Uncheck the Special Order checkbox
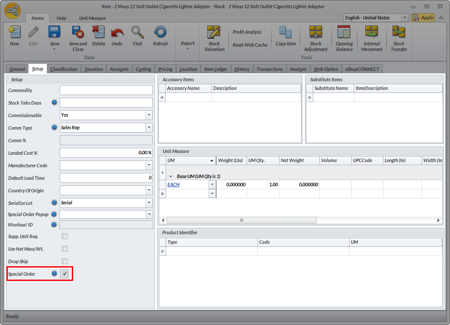The width and height of the screenshot is (450, 325). [x=64, y=274]
